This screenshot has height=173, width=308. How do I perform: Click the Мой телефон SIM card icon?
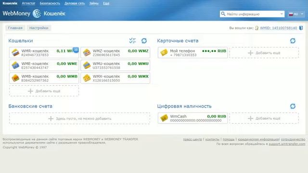164,52
